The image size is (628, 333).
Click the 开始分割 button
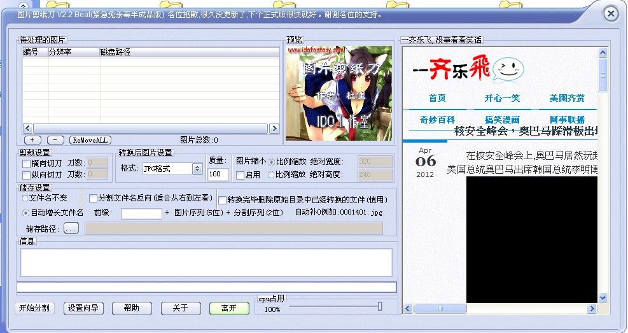click(x=34, y=308)
